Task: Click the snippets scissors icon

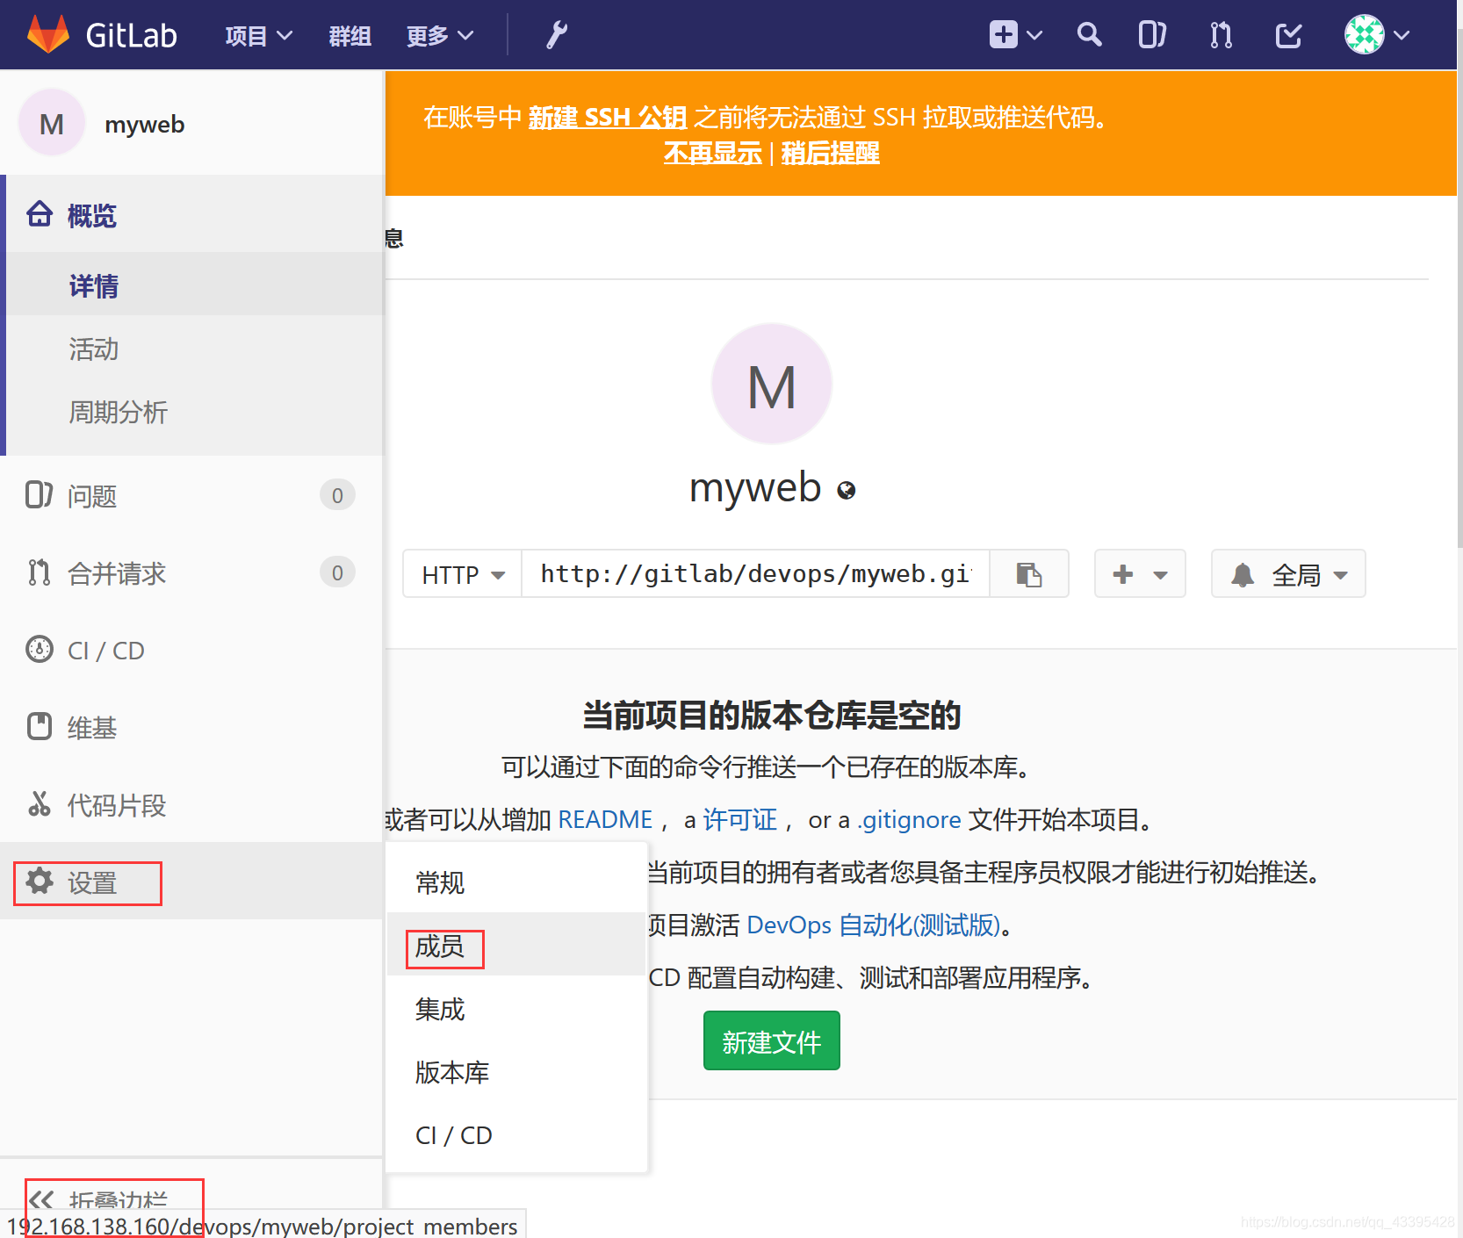Action: tap(40, 803)
